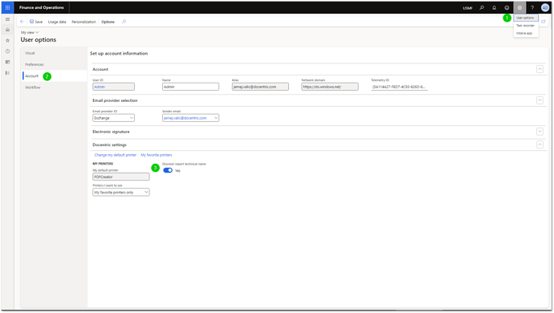
Task: Open Recent clock icon in sidebar
Action: (x=7, y=51)
